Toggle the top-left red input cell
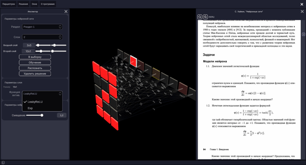Screen dimensions: 306x165 click(x=96, y=67)
